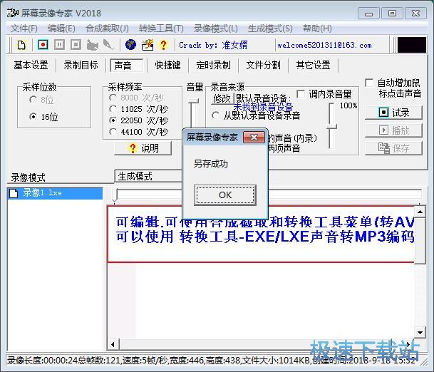This screenshot has width=434, height=372.
Task: Open the 录像模式(L) menu
Action: point(216,29)
